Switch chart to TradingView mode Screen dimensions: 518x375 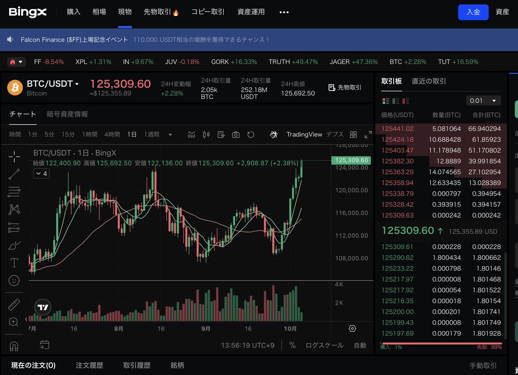coord(304,134)
